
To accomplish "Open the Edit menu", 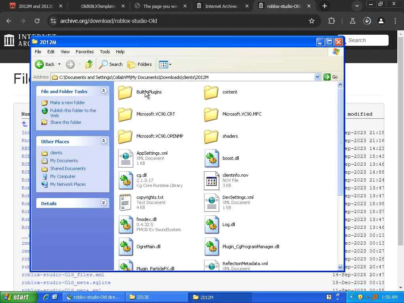I will click(51, 52).
